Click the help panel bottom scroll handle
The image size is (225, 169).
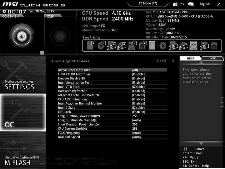pyautogui.click(x=201, y=143)
